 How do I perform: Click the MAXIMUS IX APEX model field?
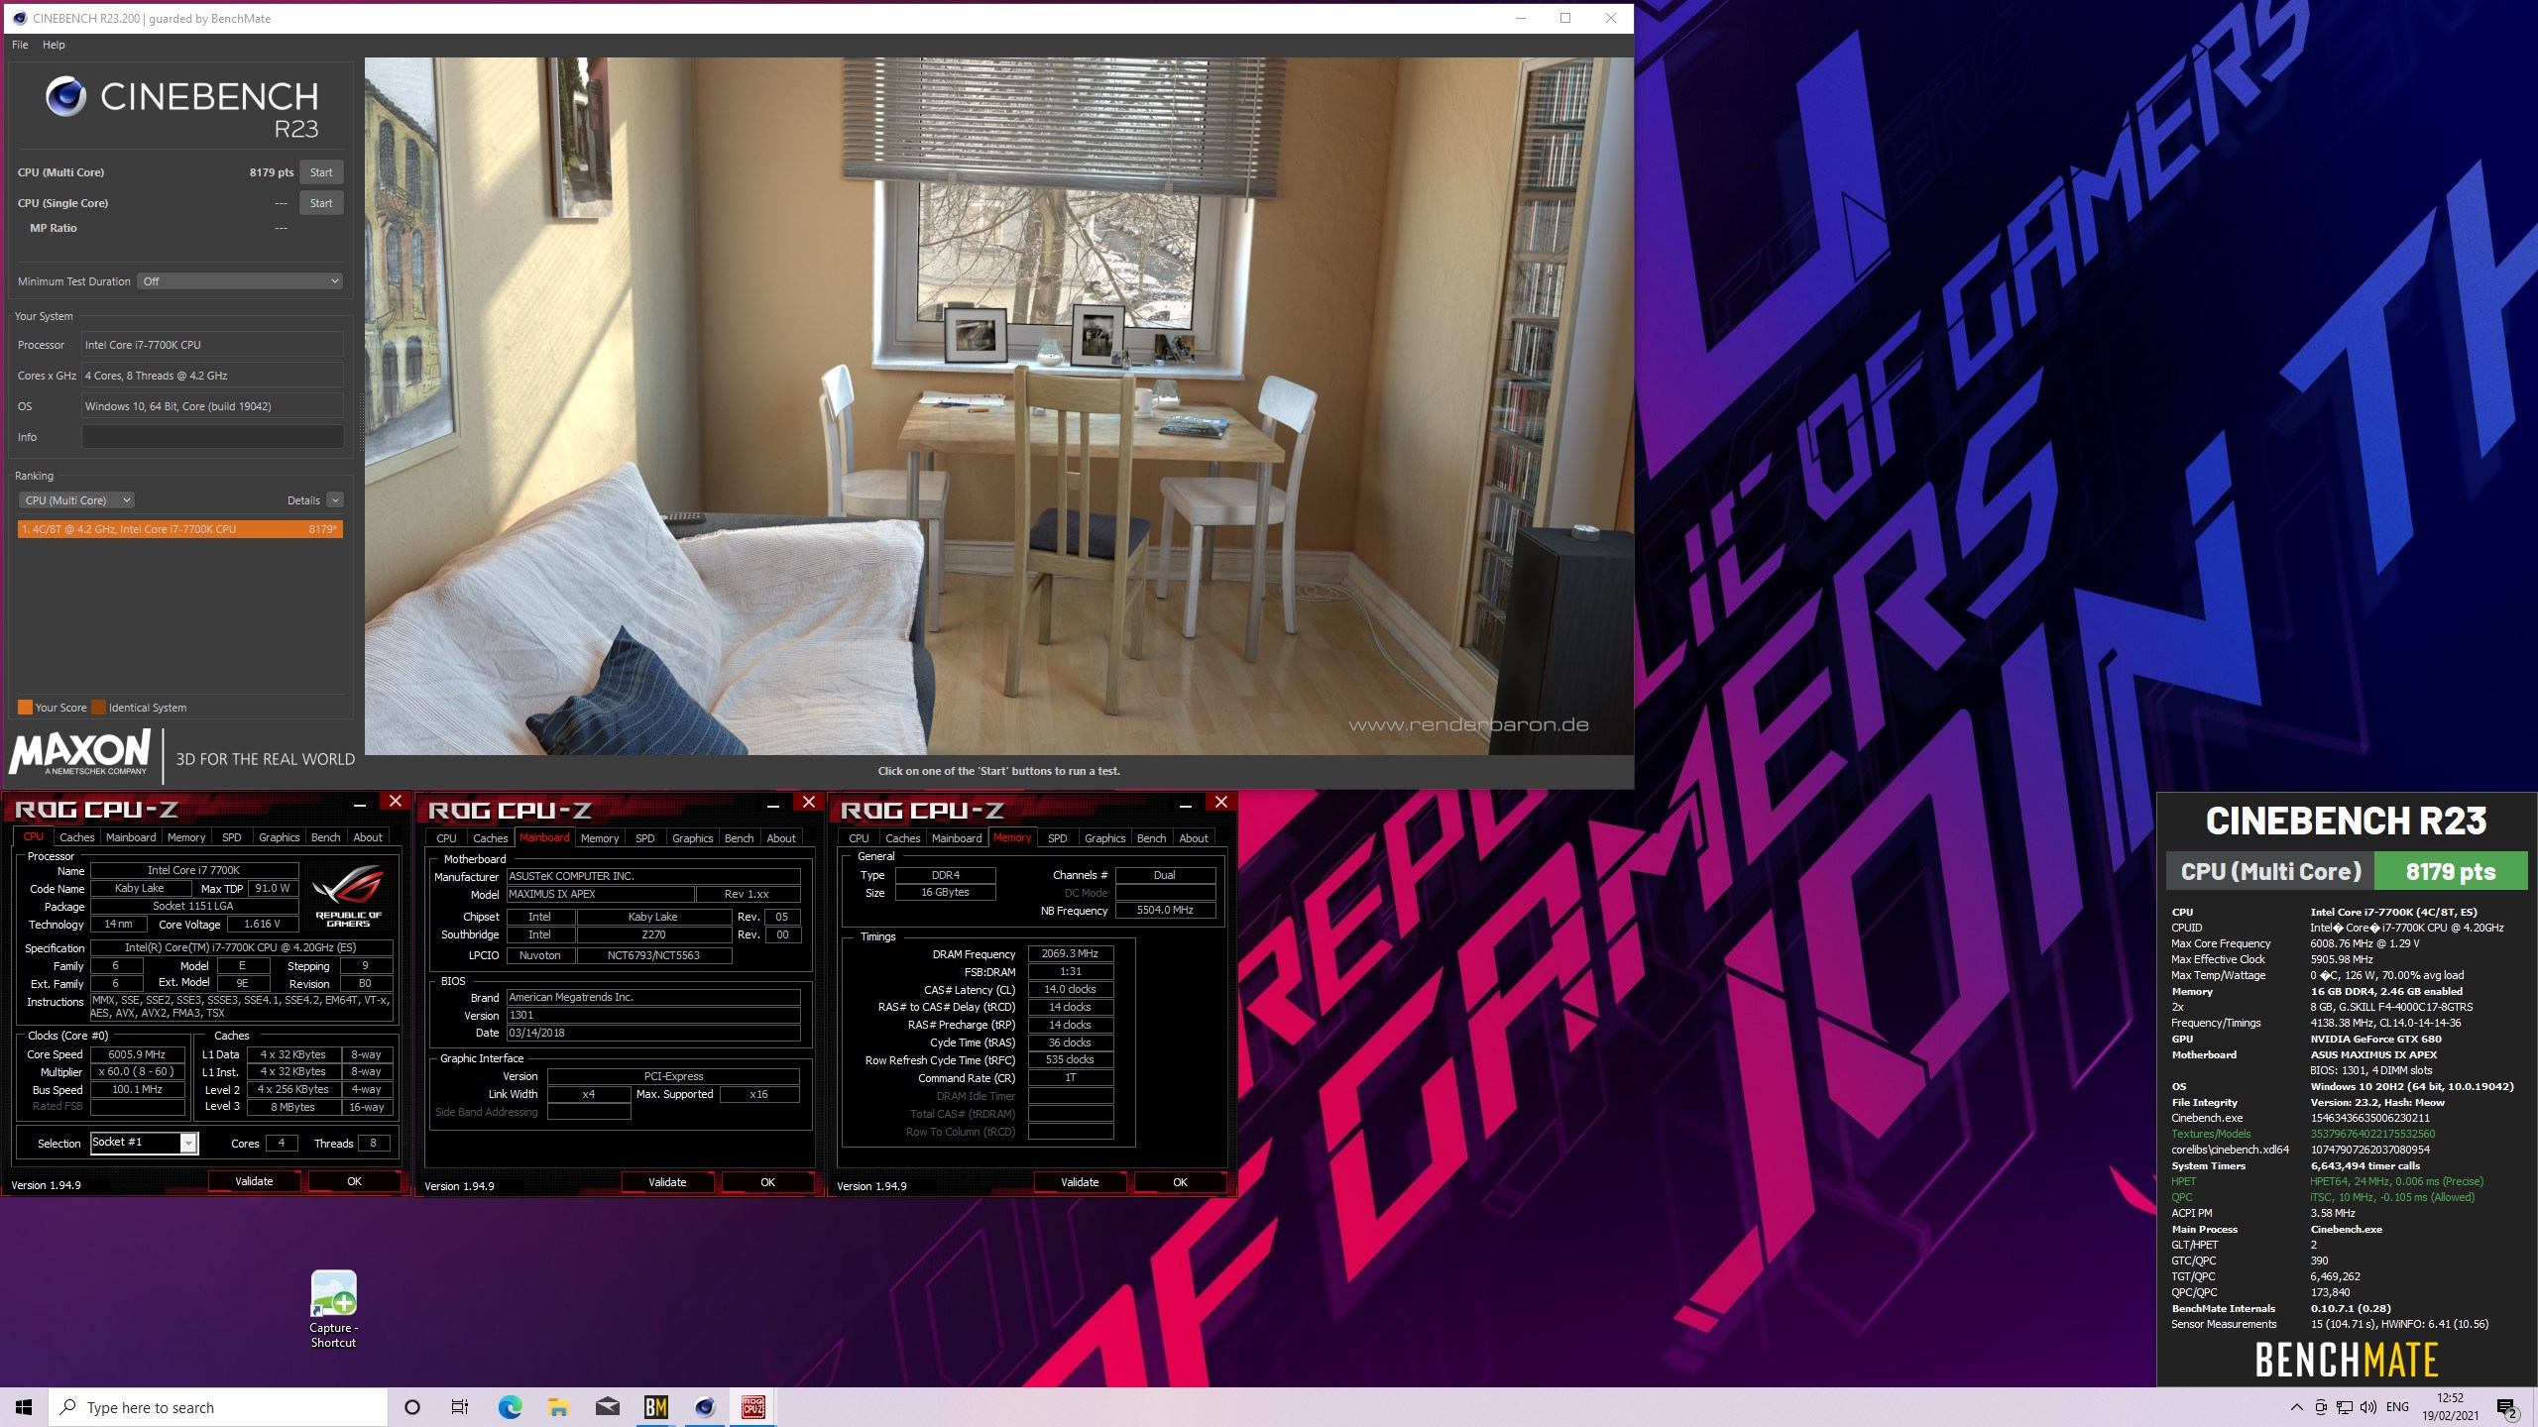[600, 894]
